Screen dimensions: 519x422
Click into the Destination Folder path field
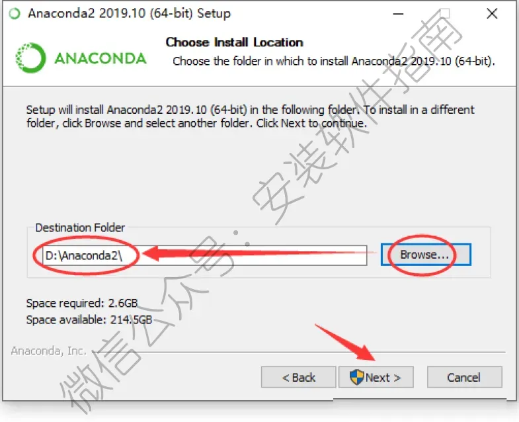tap(204, 255)
